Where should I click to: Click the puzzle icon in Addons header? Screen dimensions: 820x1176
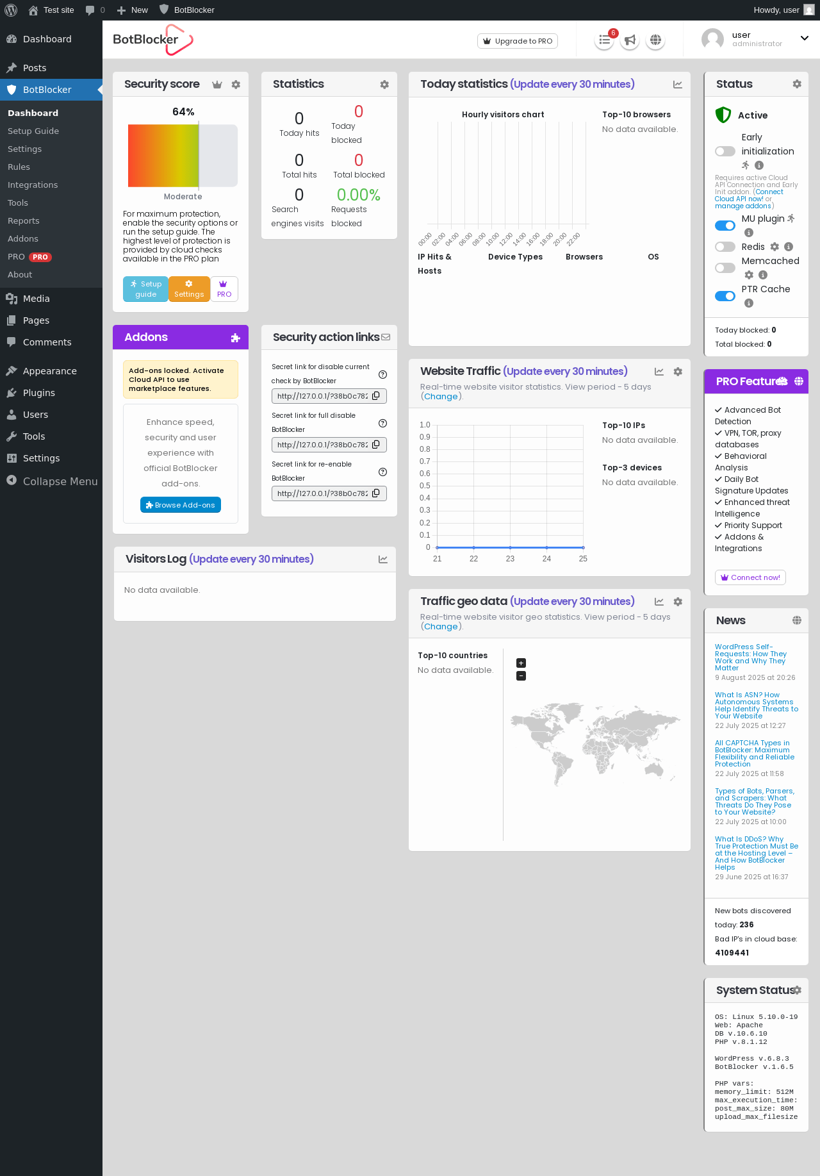tap(235, 338)
